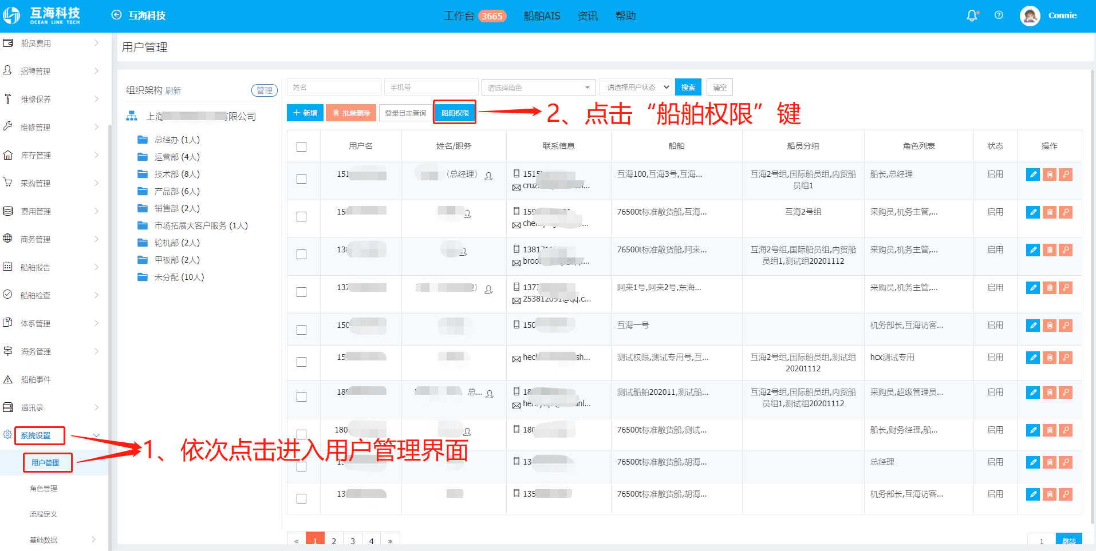Screen dimensions: 1096x551
Task: Select checkbox for last table row
Action: click(x=301, y=498)
